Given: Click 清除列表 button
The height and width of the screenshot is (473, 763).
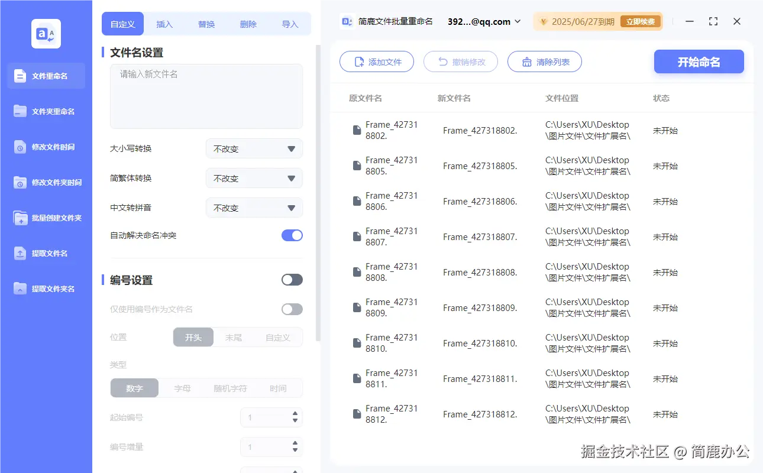Looking at the screenshot, I should tap(545, 61).
